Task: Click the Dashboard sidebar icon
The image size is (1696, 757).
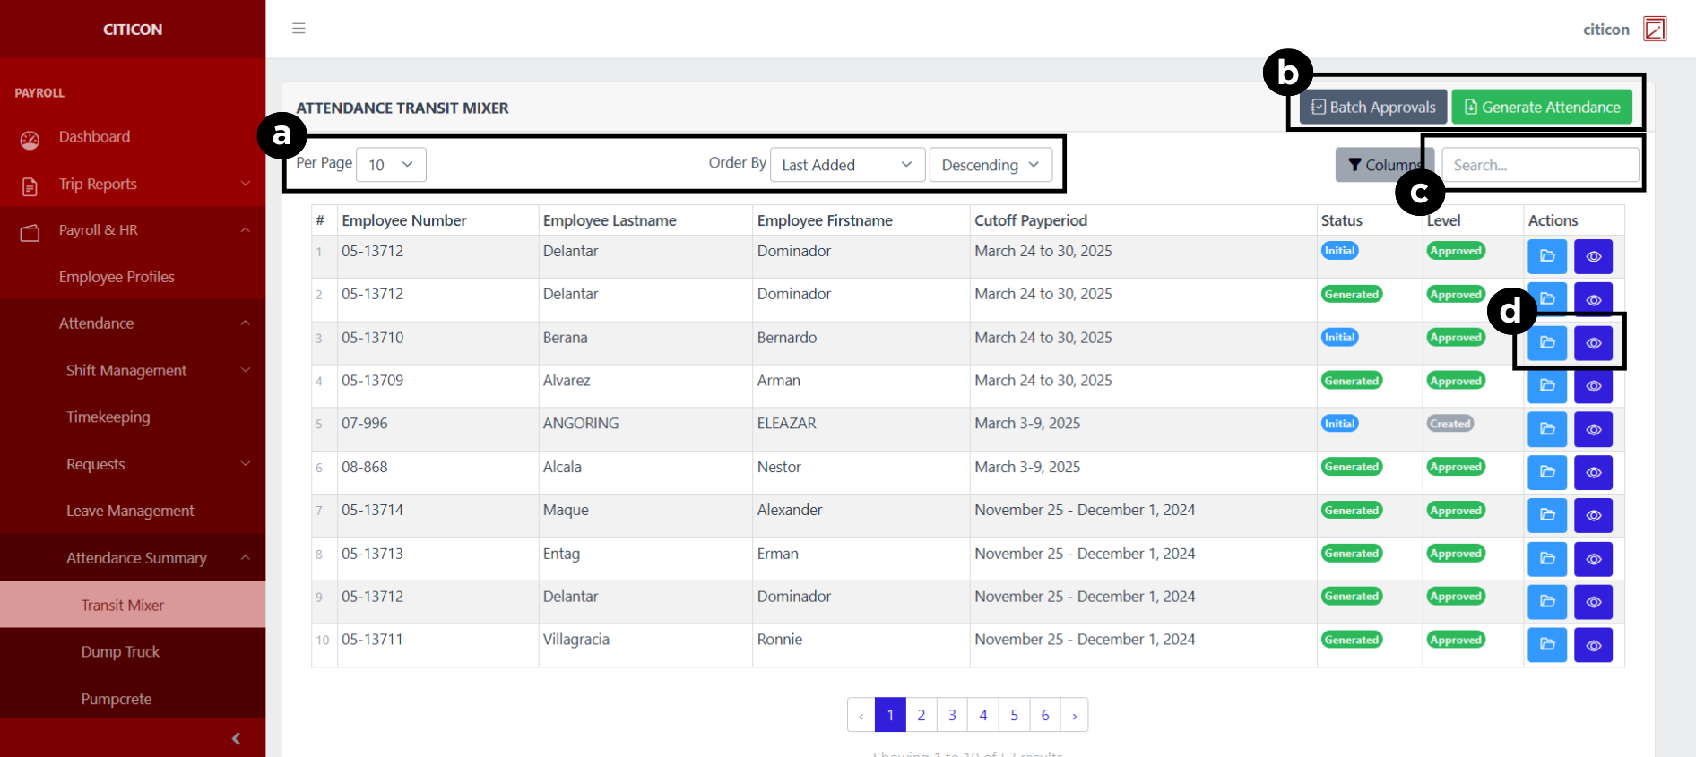Action: point(30,138)
